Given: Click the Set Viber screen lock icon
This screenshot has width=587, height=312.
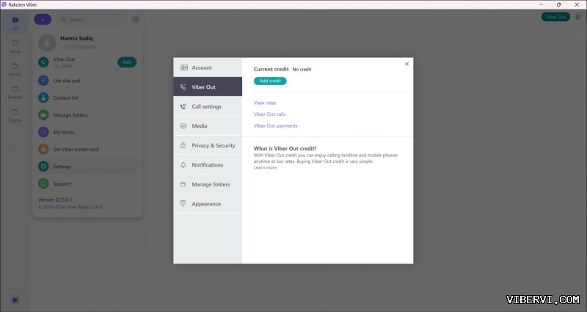Looking at the screenshot, I should point(44,149).
